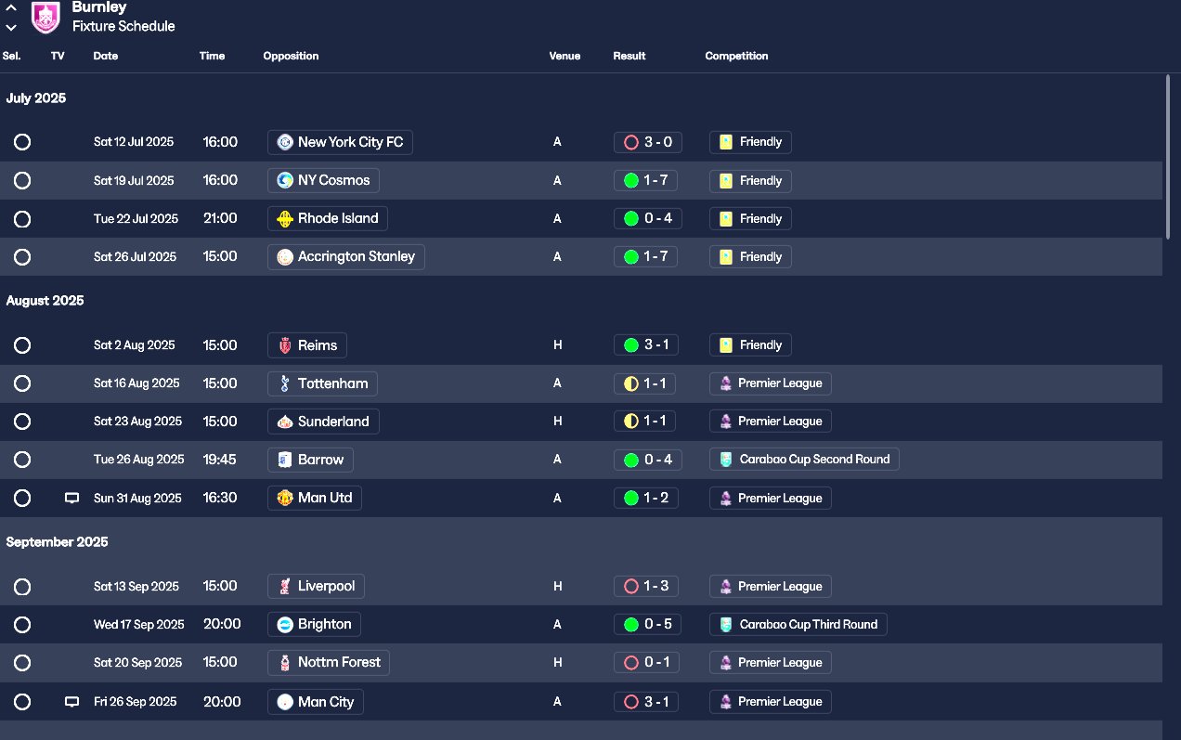
Task: Click the TV broadcast icon for Man Utd match
Action: [71, 498]
